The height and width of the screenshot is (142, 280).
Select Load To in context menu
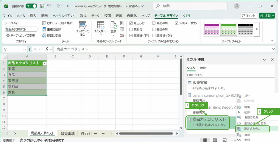click(252, 129)
